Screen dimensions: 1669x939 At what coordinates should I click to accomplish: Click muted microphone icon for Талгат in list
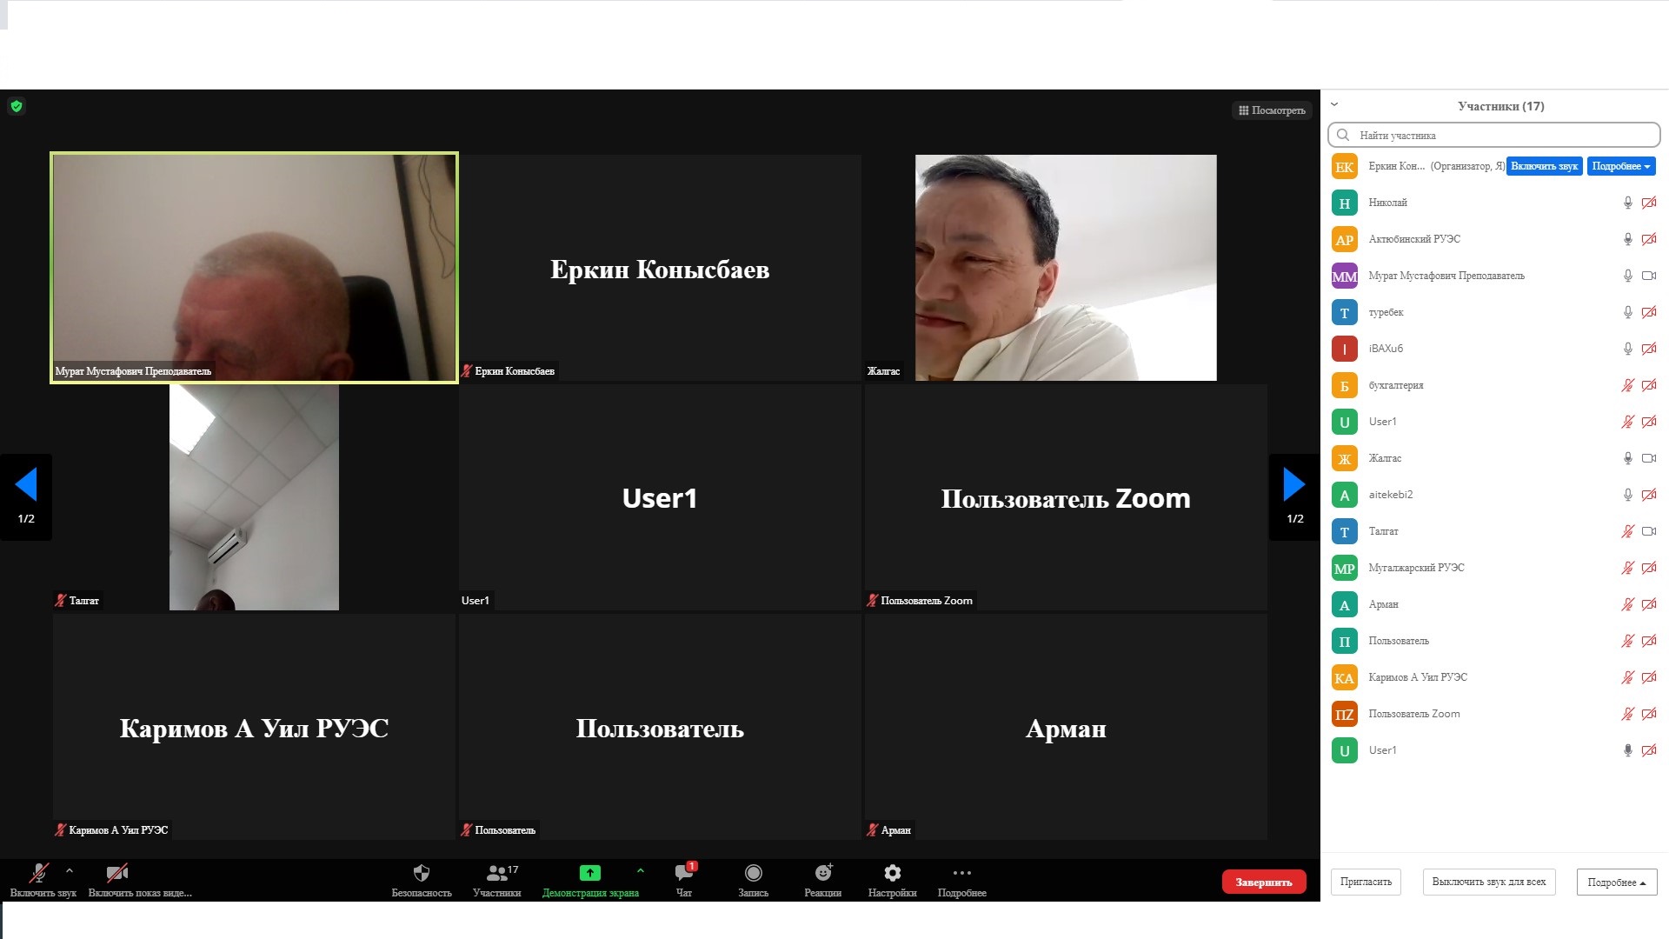click(1628, 531)
